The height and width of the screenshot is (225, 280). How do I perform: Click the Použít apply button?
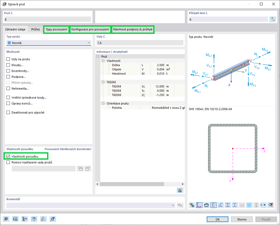click(x=266, y=219)
